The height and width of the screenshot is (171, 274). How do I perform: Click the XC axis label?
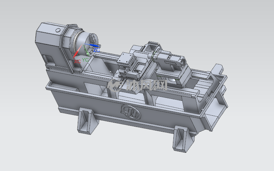tap(77, 61)
